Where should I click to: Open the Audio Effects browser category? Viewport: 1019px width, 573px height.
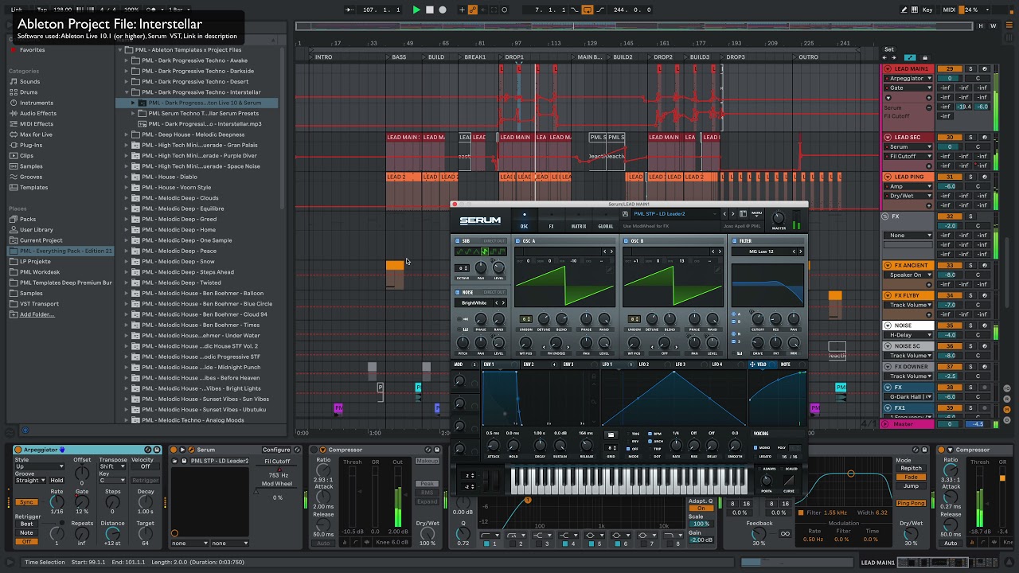(37, 113)
